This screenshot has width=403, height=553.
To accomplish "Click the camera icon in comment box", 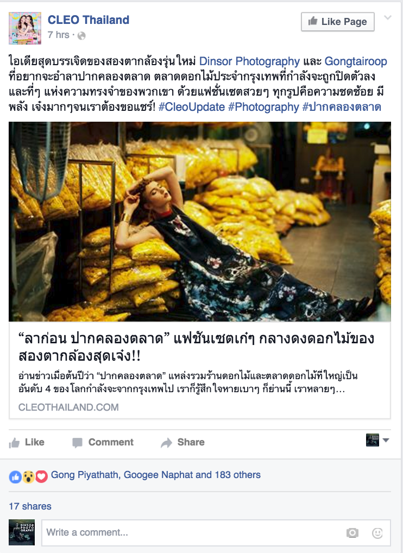I will click(x=352, y=532).
